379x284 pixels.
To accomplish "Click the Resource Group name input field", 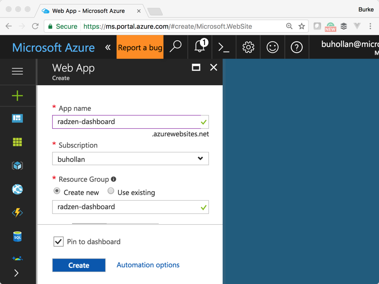I will point(131,207).
